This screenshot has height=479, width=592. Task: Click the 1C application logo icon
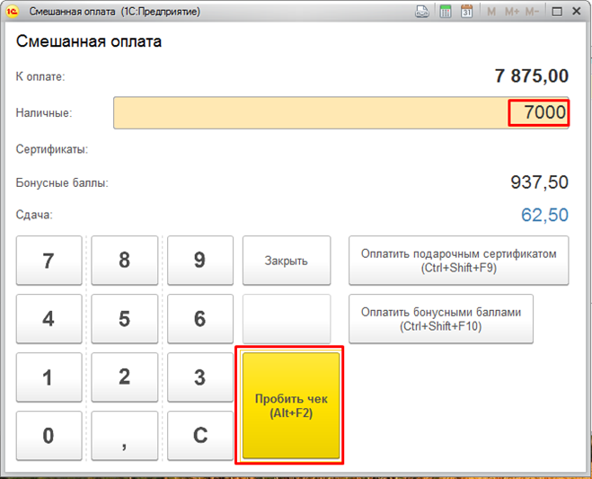point(13,12)
